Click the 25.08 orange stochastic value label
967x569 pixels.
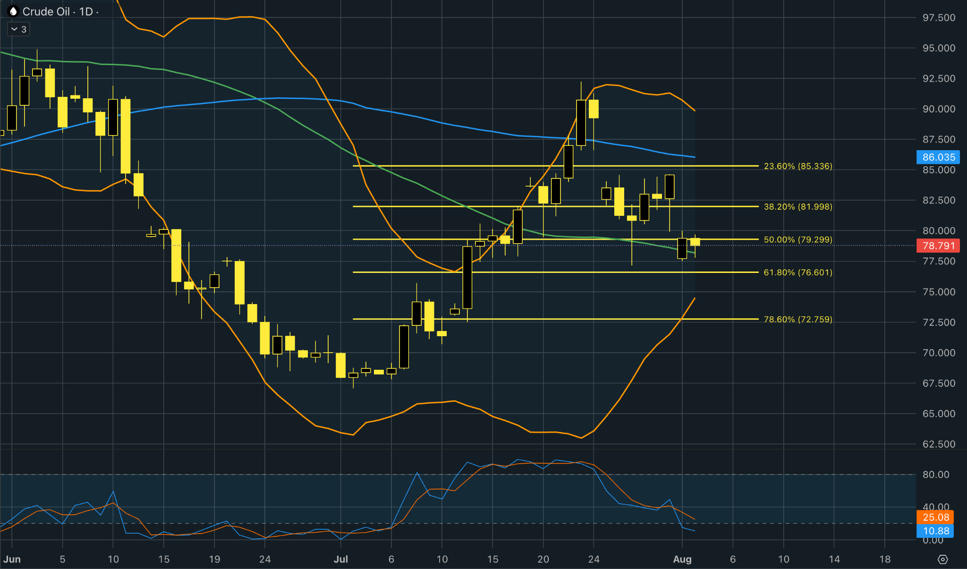(x=935, y=517)
